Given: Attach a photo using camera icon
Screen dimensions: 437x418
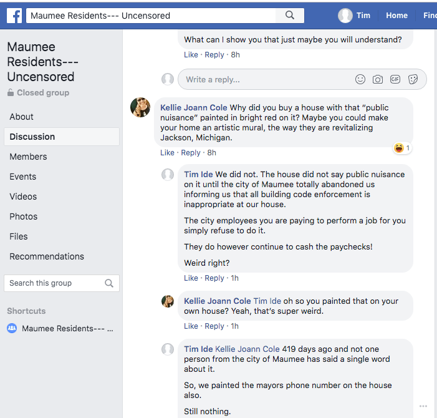Looking at the screenshot, I should [x=378, y=79].
